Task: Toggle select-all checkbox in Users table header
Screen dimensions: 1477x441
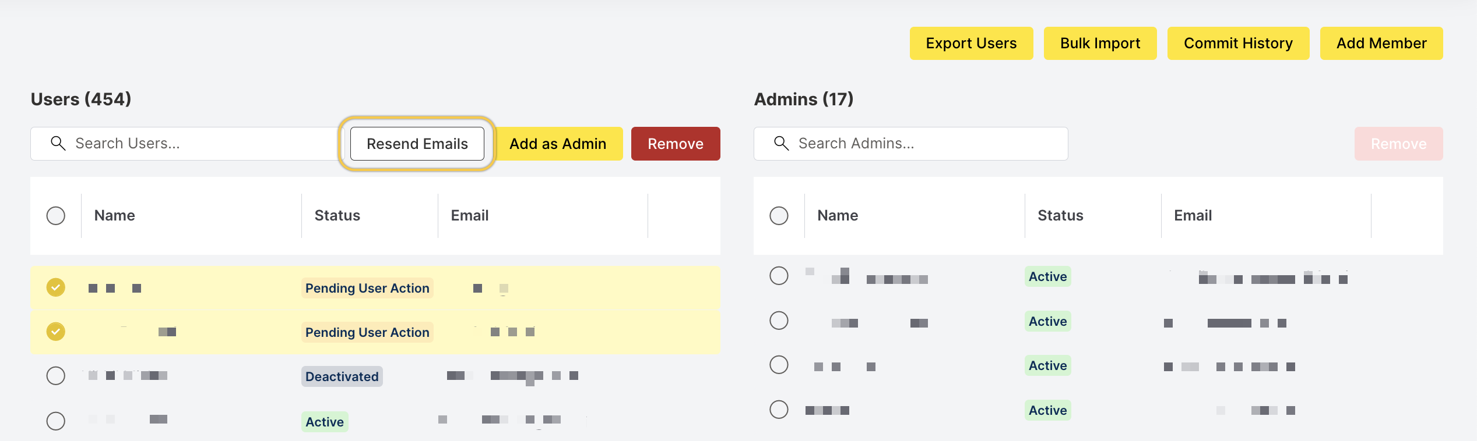Action: pos(56,216)
